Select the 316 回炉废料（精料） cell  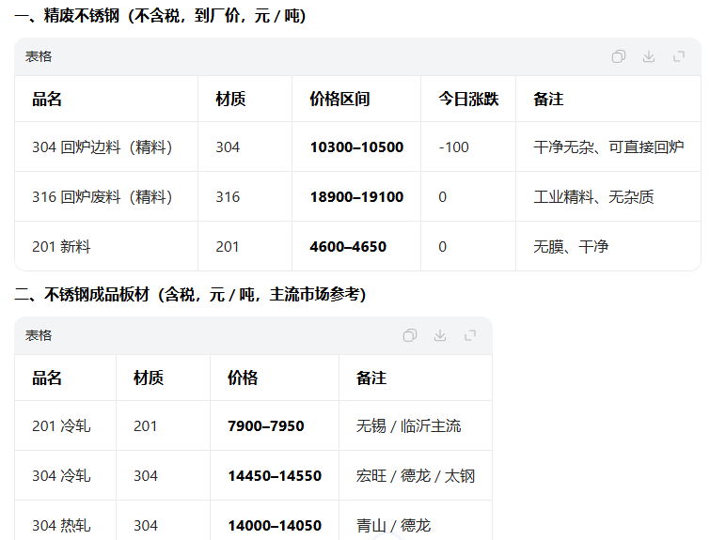click(103, 197)
